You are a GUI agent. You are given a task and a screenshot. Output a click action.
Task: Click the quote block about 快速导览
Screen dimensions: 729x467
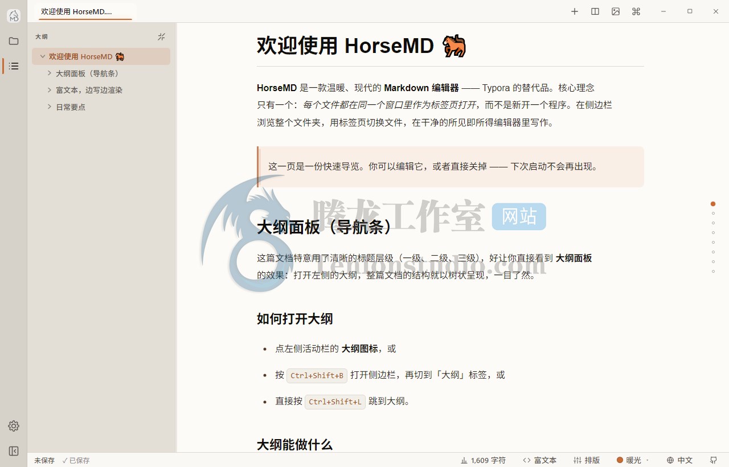(450, 167)
